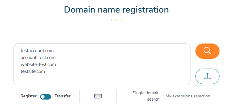Viewport: 228px width, 107px height.
Task: Click the orange magnifier search button
Action: click(x=207, y=51)
